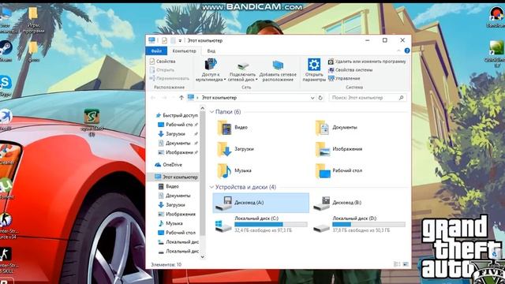The width and height of the screenshot is (505, 284).
Task: Click navigation pane scrollbar down arrow
Action: click(202, 257)
